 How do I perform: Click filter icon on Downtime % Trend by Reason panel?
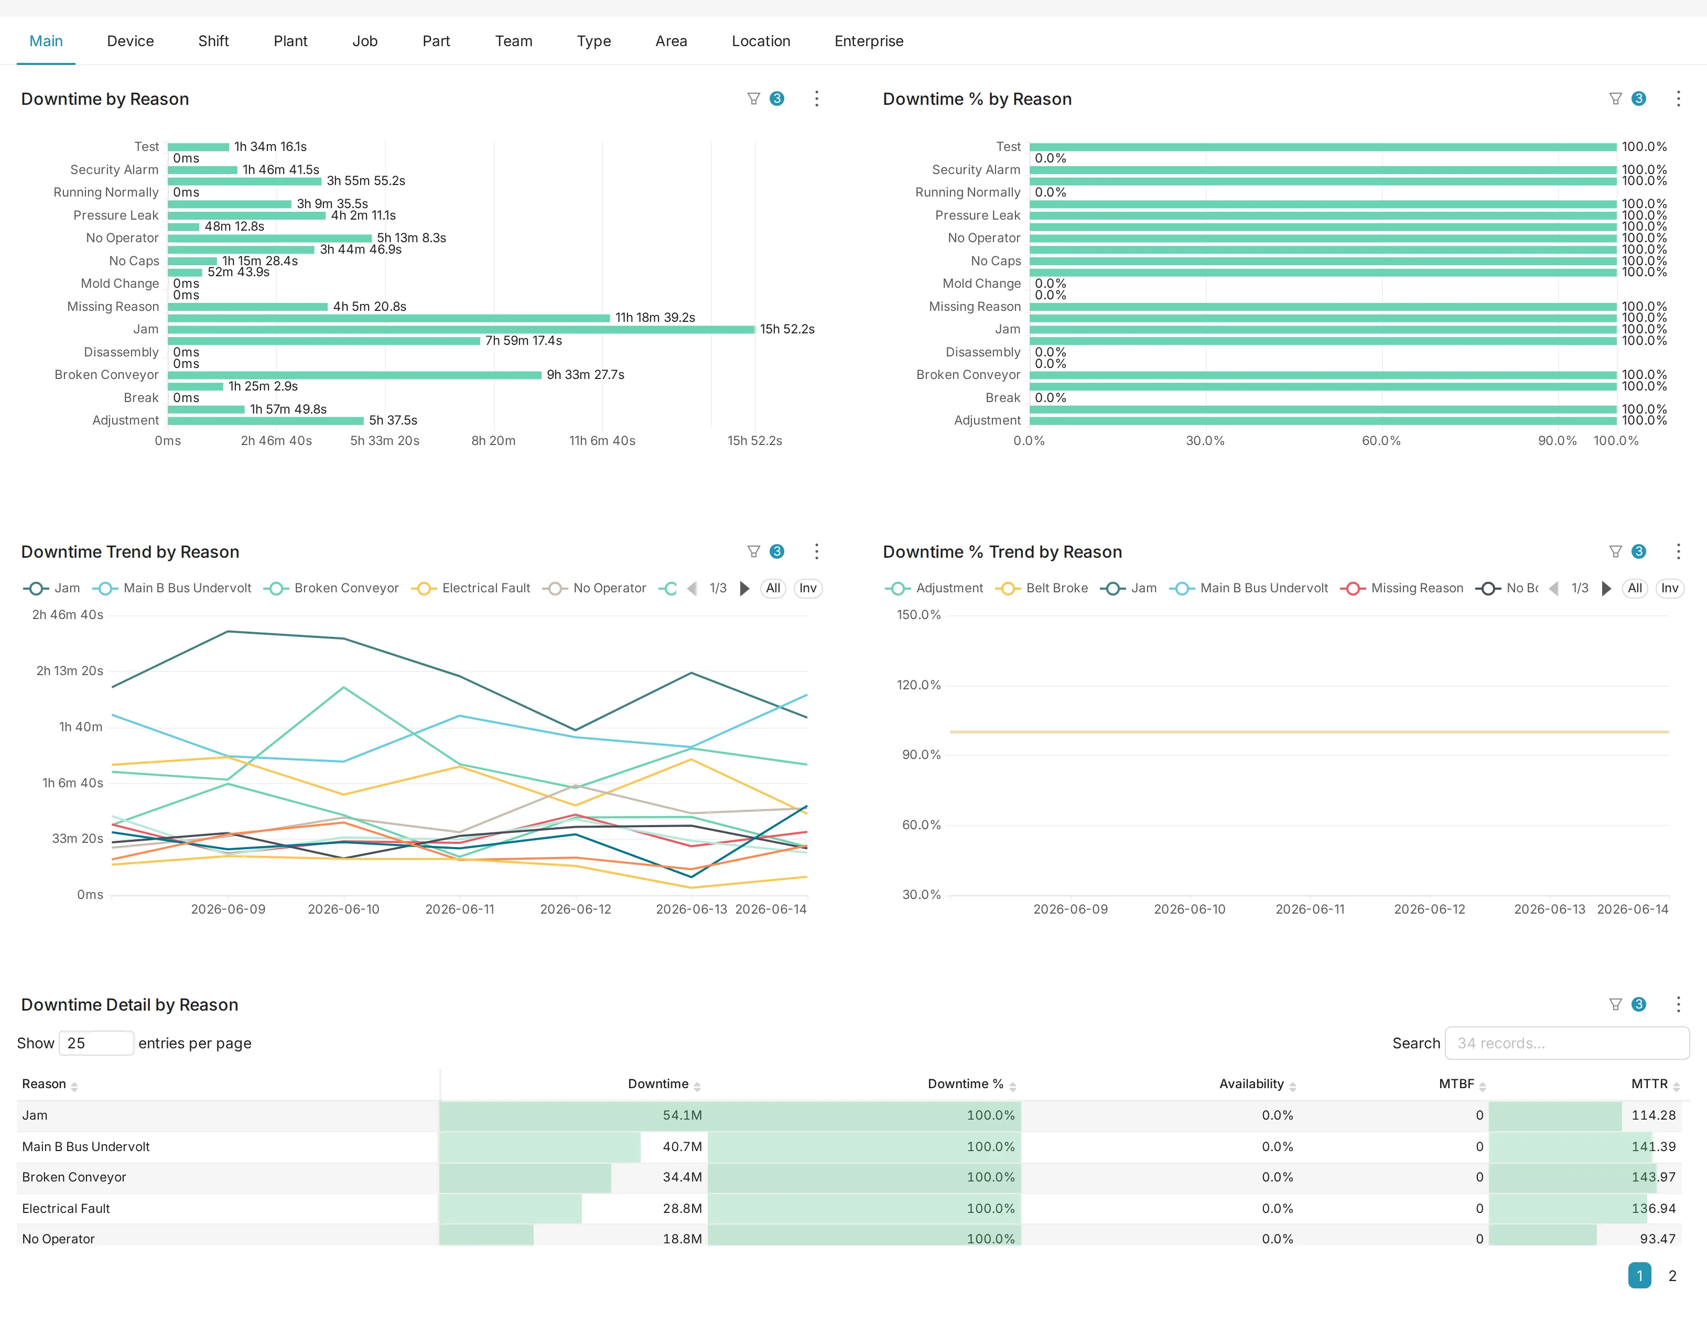1616,552
